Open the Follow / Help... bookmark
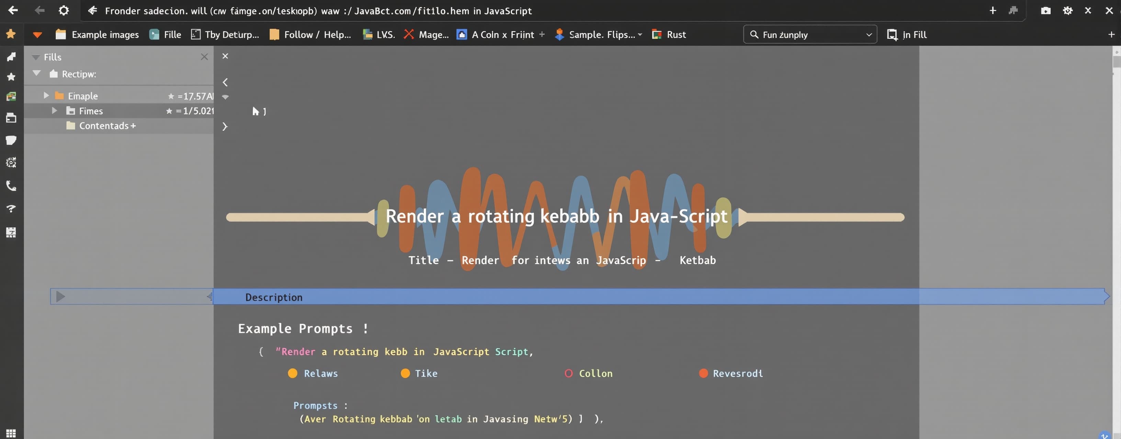The width and height of the screenshot is (1121, 439). [x=310, y=34]
